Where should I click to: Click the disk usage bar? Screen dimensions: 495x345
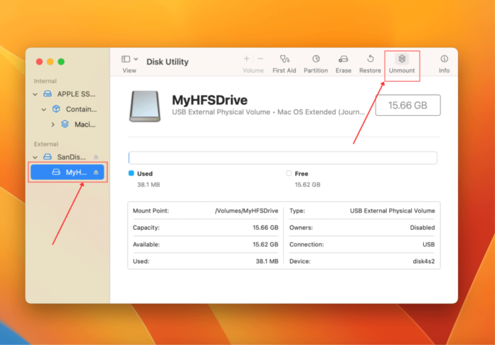coord(282,158)
